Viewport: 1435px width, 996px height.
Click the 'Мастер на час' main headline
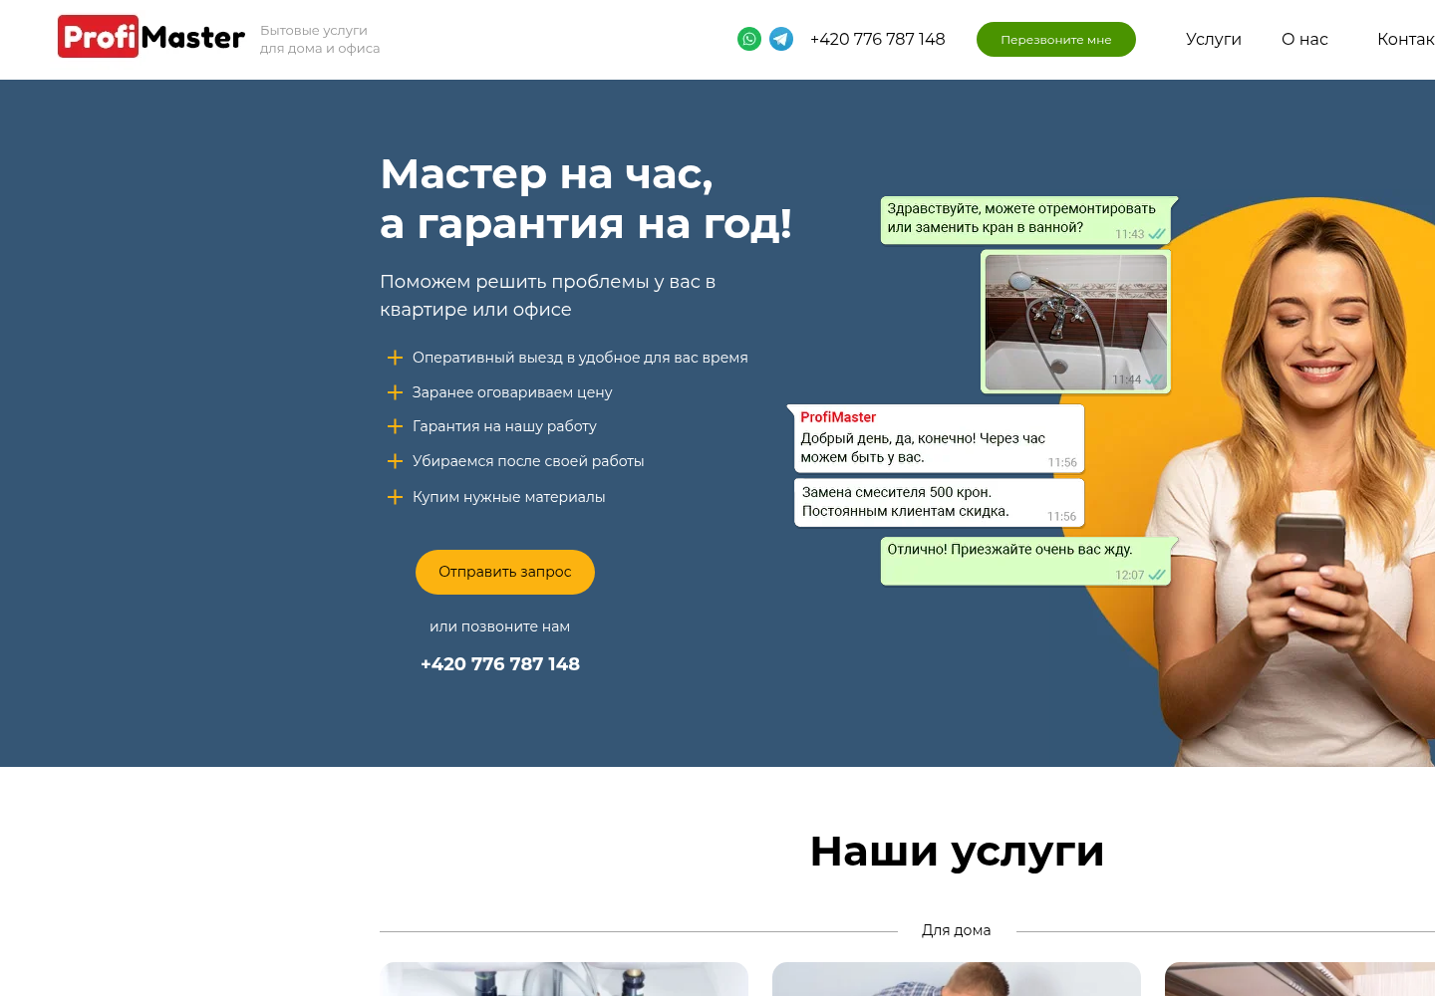586,198
